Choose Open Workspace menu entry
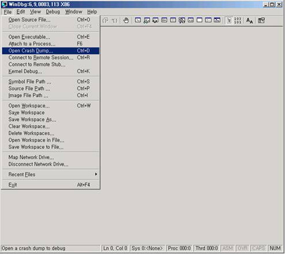This screenshot has height=254, width=285. [51, 106]
